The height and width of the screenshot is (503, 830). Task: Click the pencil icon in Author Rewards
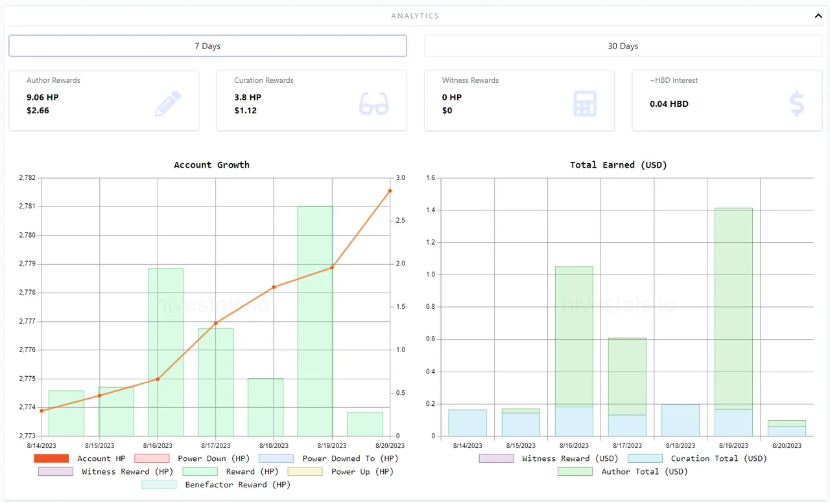[x=168, y=104]
